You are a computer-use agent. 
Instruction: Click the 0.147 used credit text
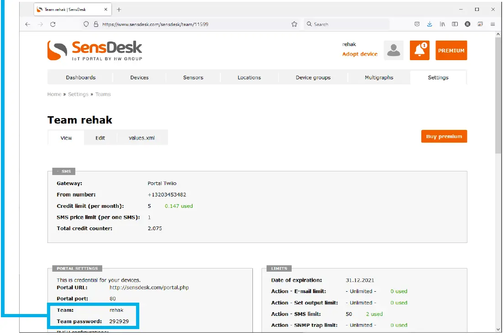[x=178, y=206]
